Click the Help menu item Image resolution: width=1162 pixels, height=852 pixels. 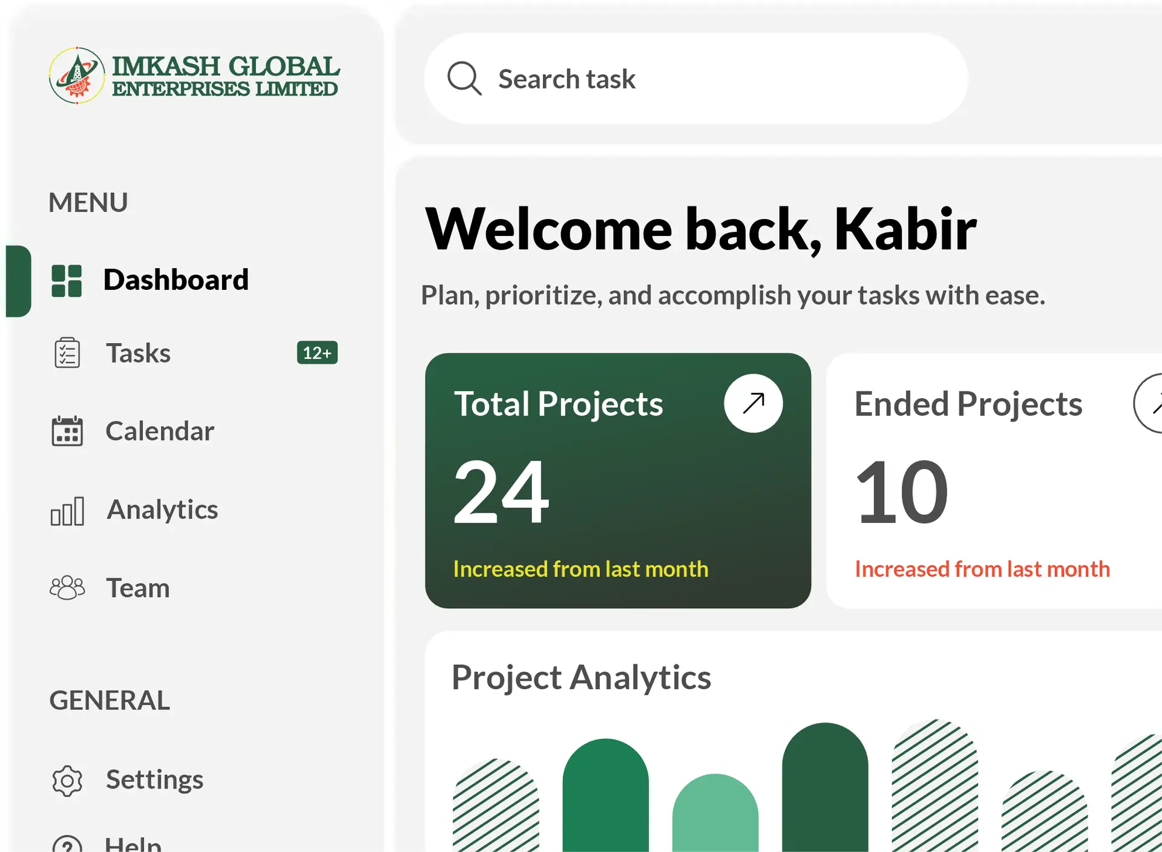tap(133, 844)
